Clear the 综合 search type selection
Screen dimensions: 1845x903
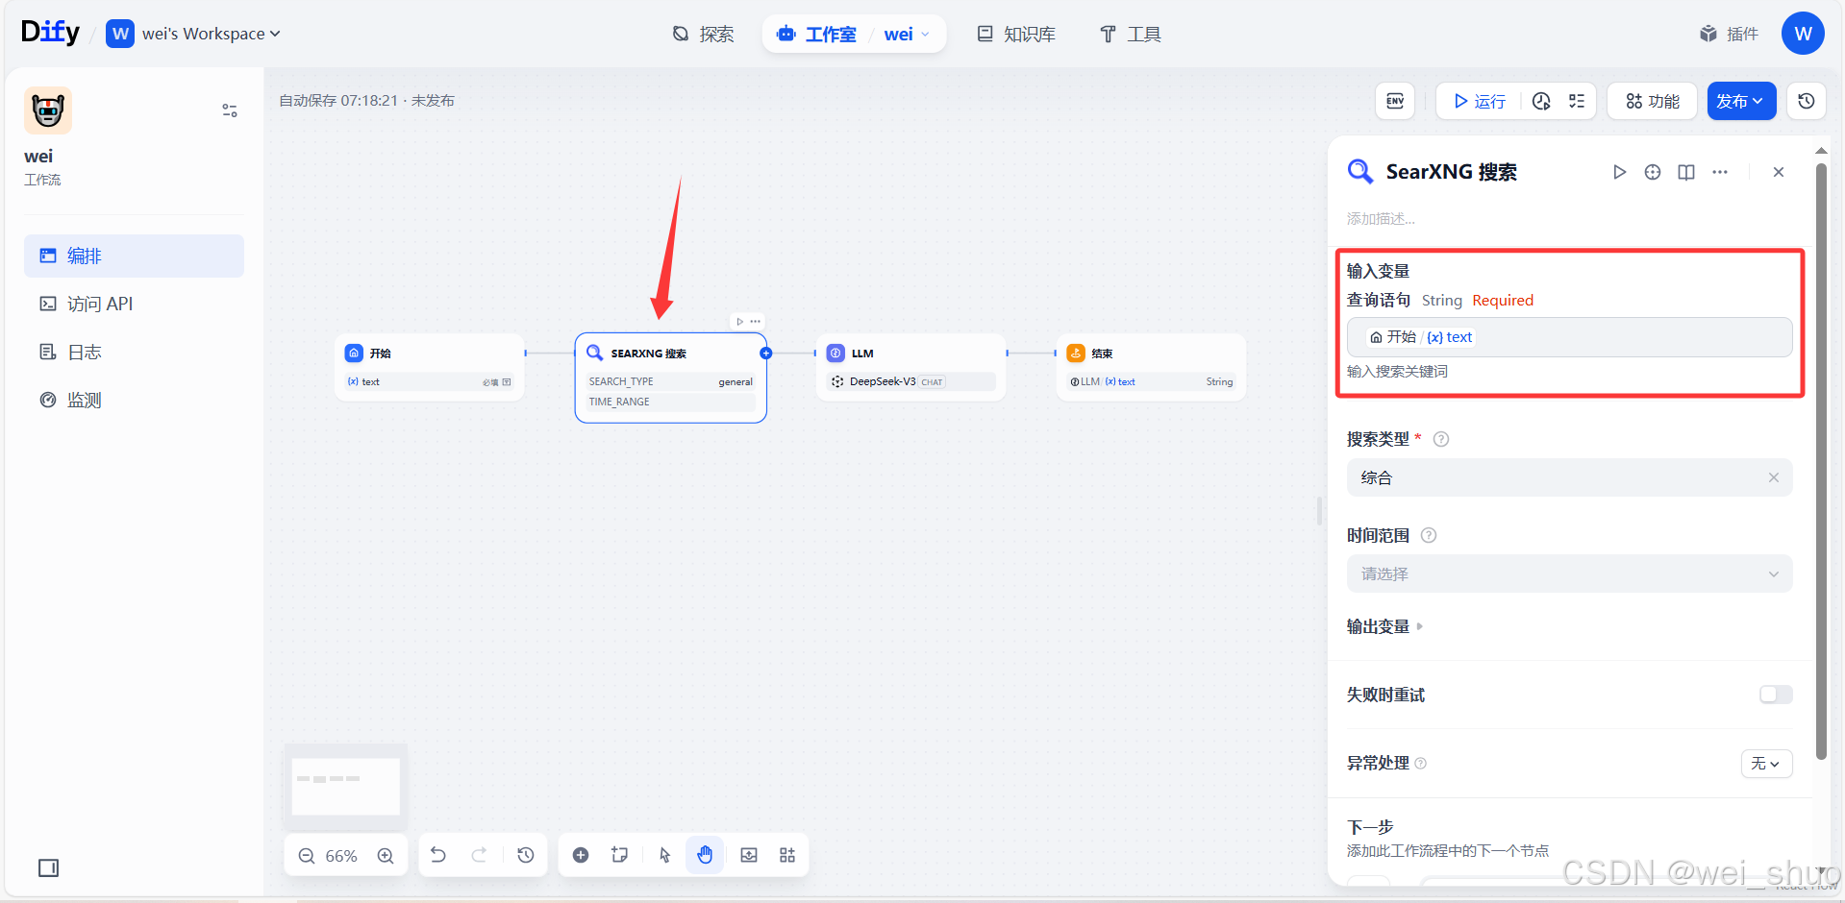tap(1774, 477)
